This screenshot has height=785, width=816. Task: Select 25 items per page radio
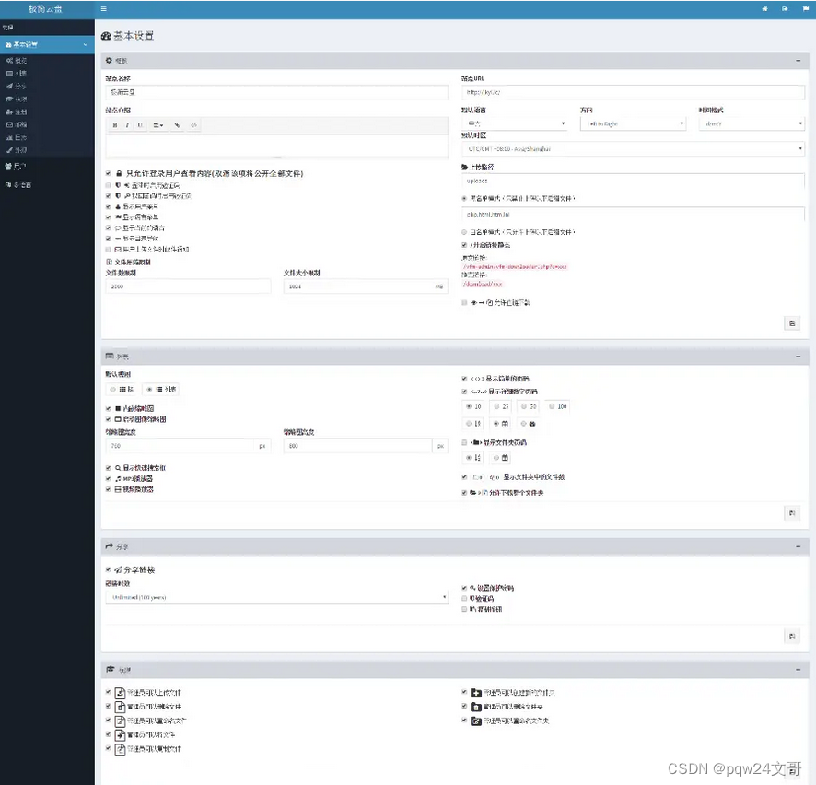(x=497, y=406)
